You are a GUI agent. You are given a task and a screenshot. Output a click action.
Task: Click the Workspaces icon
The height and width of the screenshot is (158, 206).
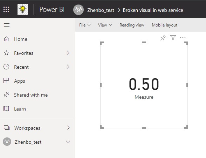(x=7, y=128)
